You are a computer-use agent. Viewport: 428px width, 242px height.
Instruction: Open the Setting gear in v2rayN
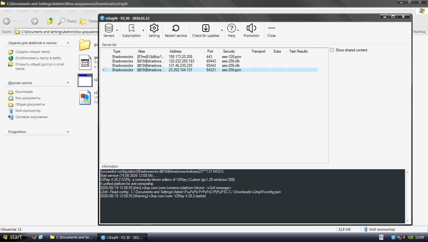tap(154, 31)
